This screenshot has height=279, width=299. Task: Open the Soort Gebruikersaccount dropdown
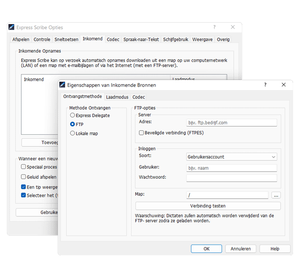point(231,157)
